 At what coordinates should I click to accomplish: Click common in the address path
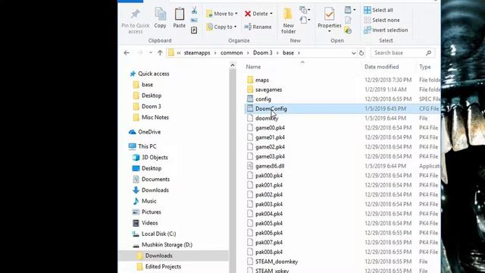pos(231,53)
